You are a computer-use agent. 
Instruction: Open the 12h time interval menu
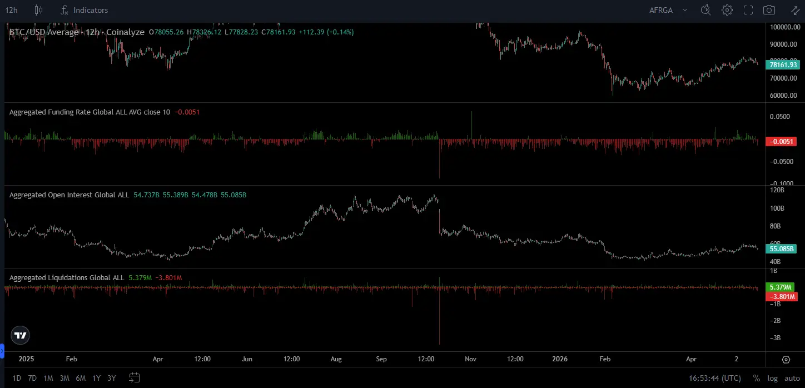pyautogui.click(x=11, y=10)
